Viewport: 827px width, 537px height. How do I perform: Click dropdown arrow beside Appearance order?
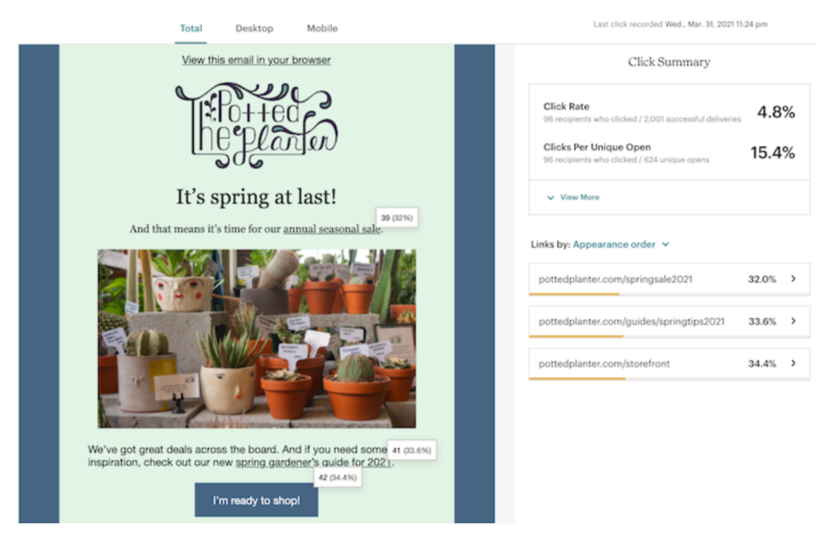click(665, 244)
